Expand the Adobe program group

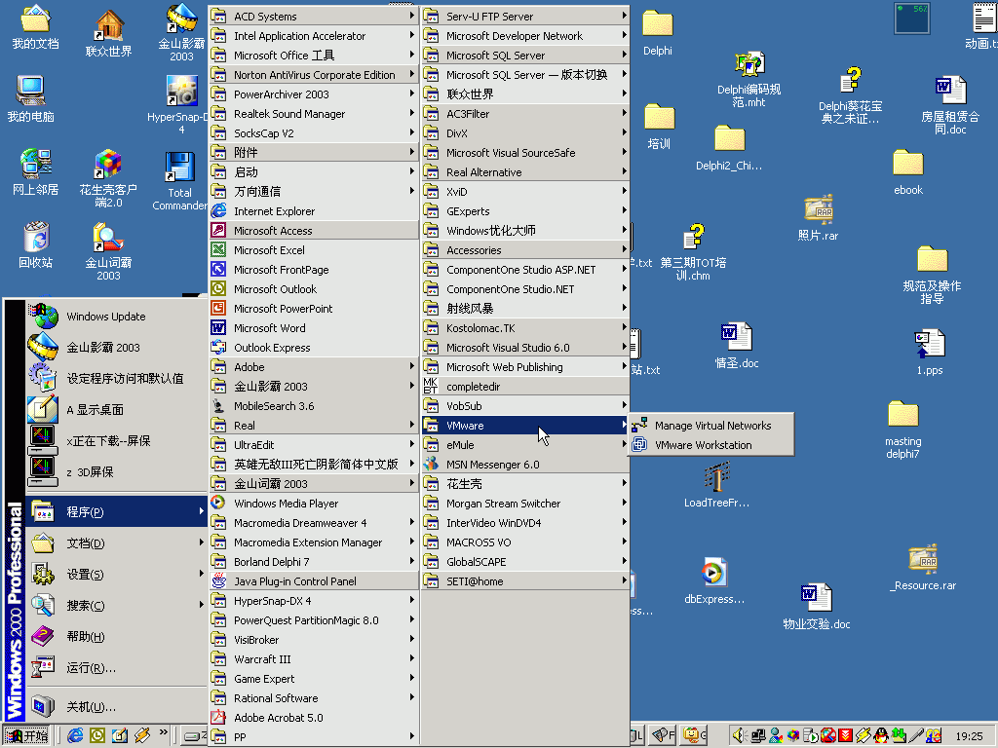click(313, 367)
